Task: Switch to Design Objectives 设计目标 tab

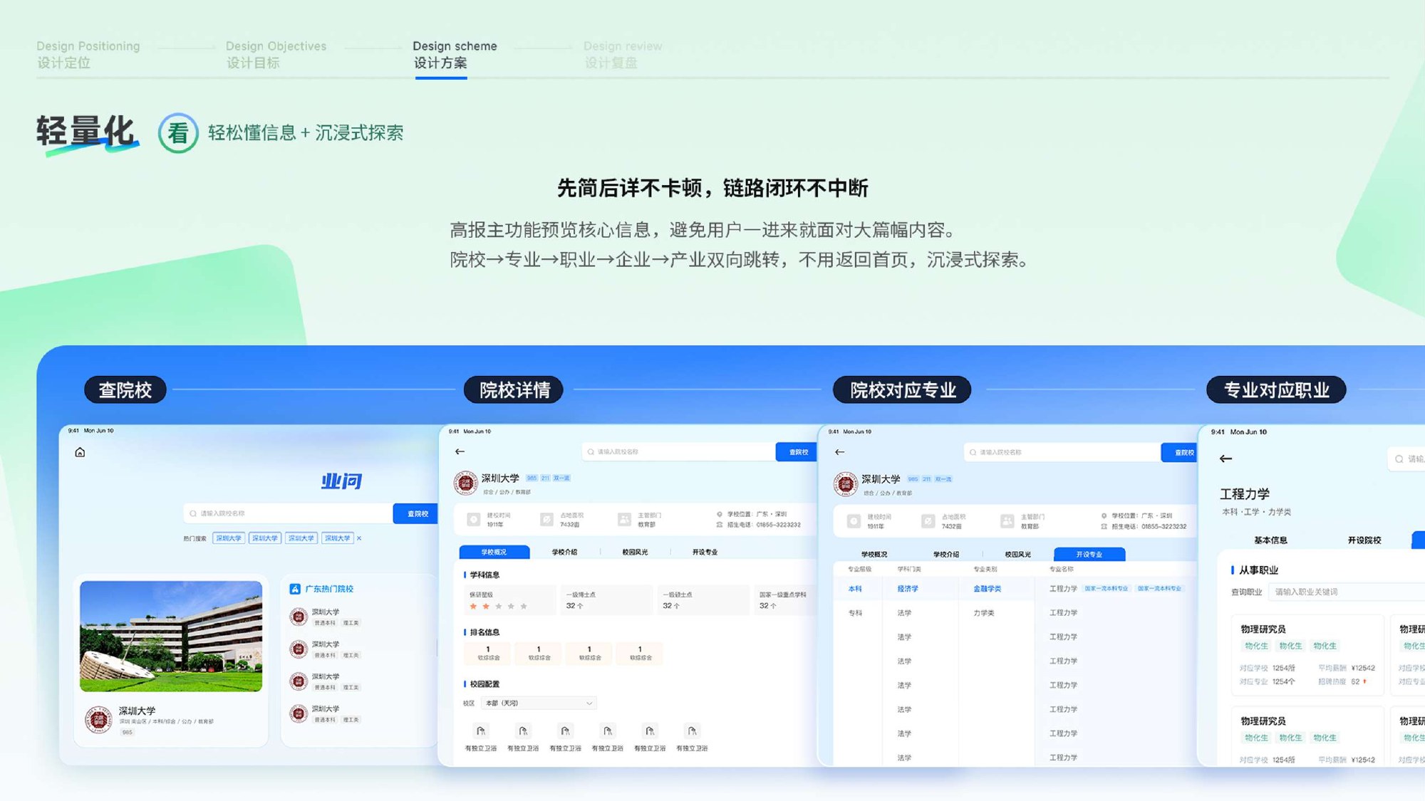Action: click(x=276, y=55)
